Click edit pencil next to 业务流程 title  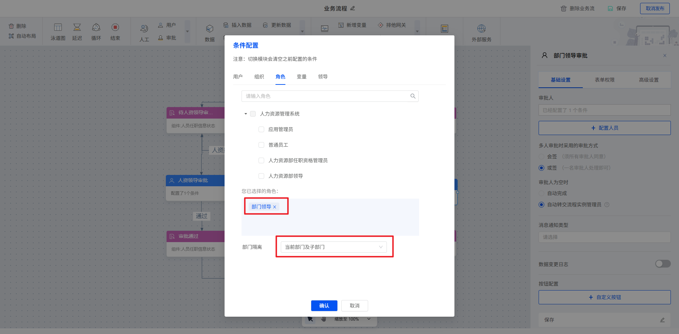click(353, 8)
